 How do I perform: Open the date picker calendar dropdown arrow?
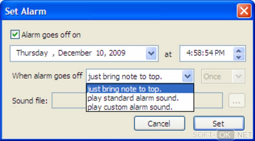tap(151, 53)
